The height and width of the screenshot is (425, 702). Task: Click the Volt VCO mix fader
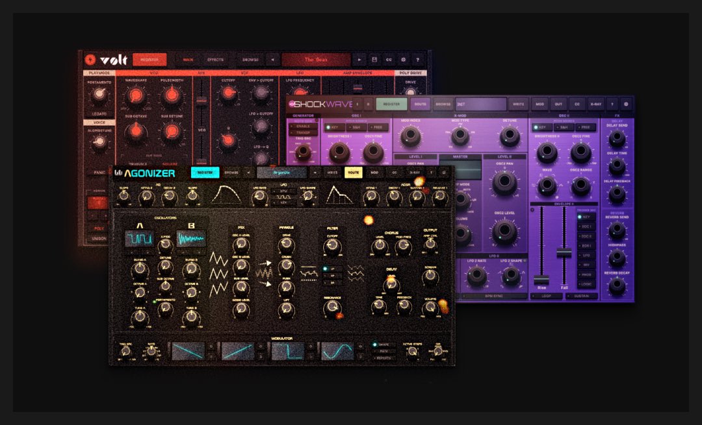coord(201,101)
